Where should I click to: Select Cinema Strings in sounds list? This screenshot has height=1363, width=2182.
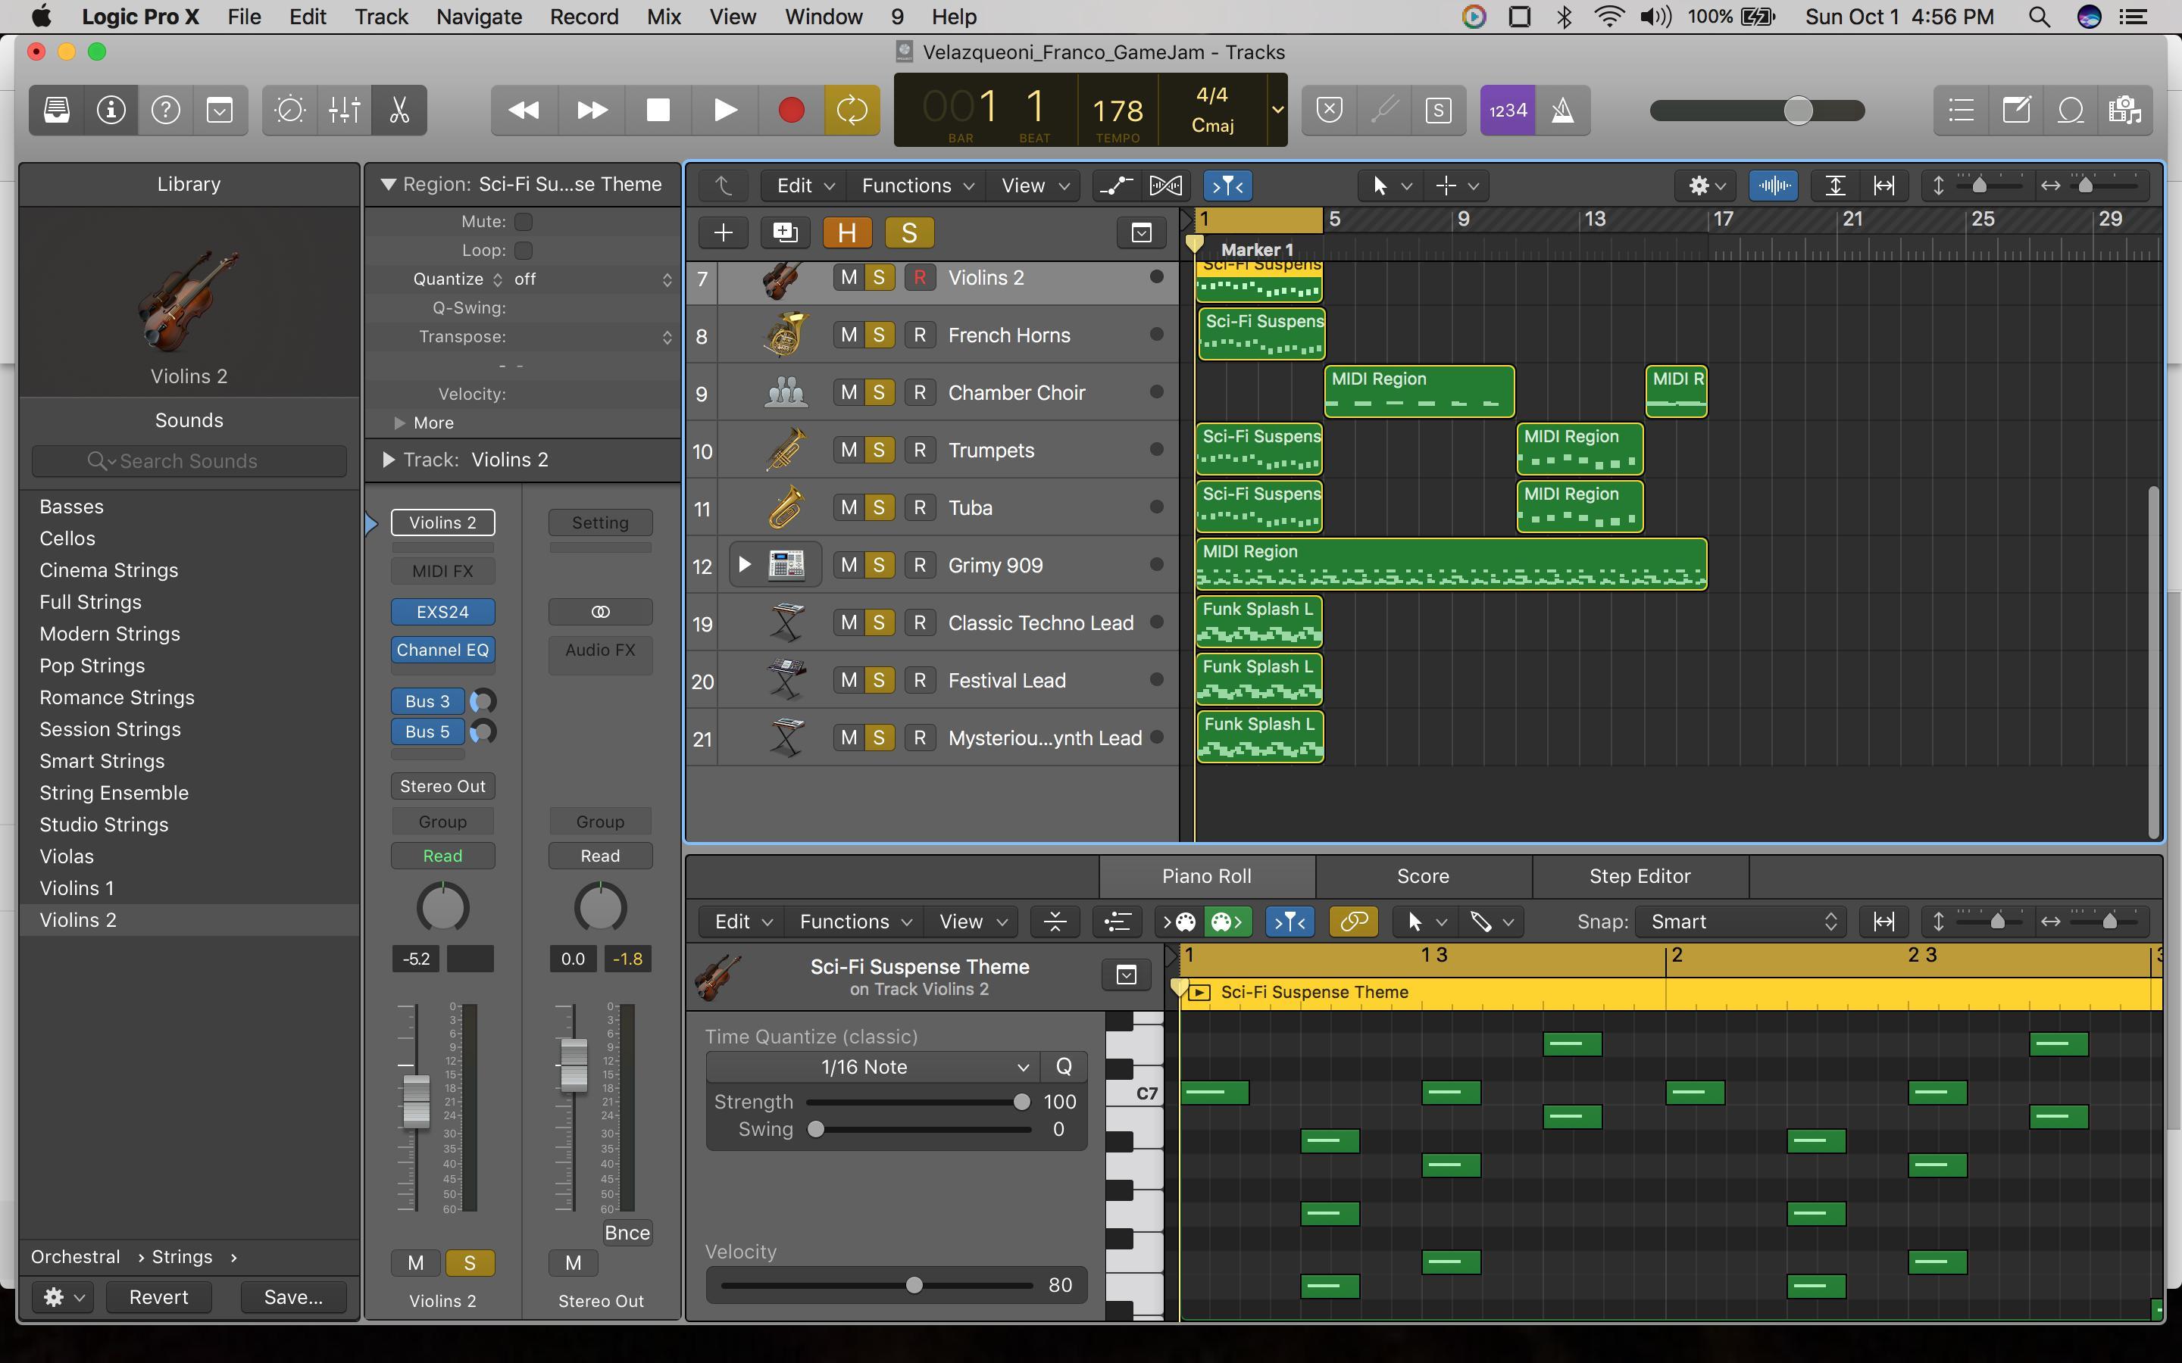[x=109, y=569]
